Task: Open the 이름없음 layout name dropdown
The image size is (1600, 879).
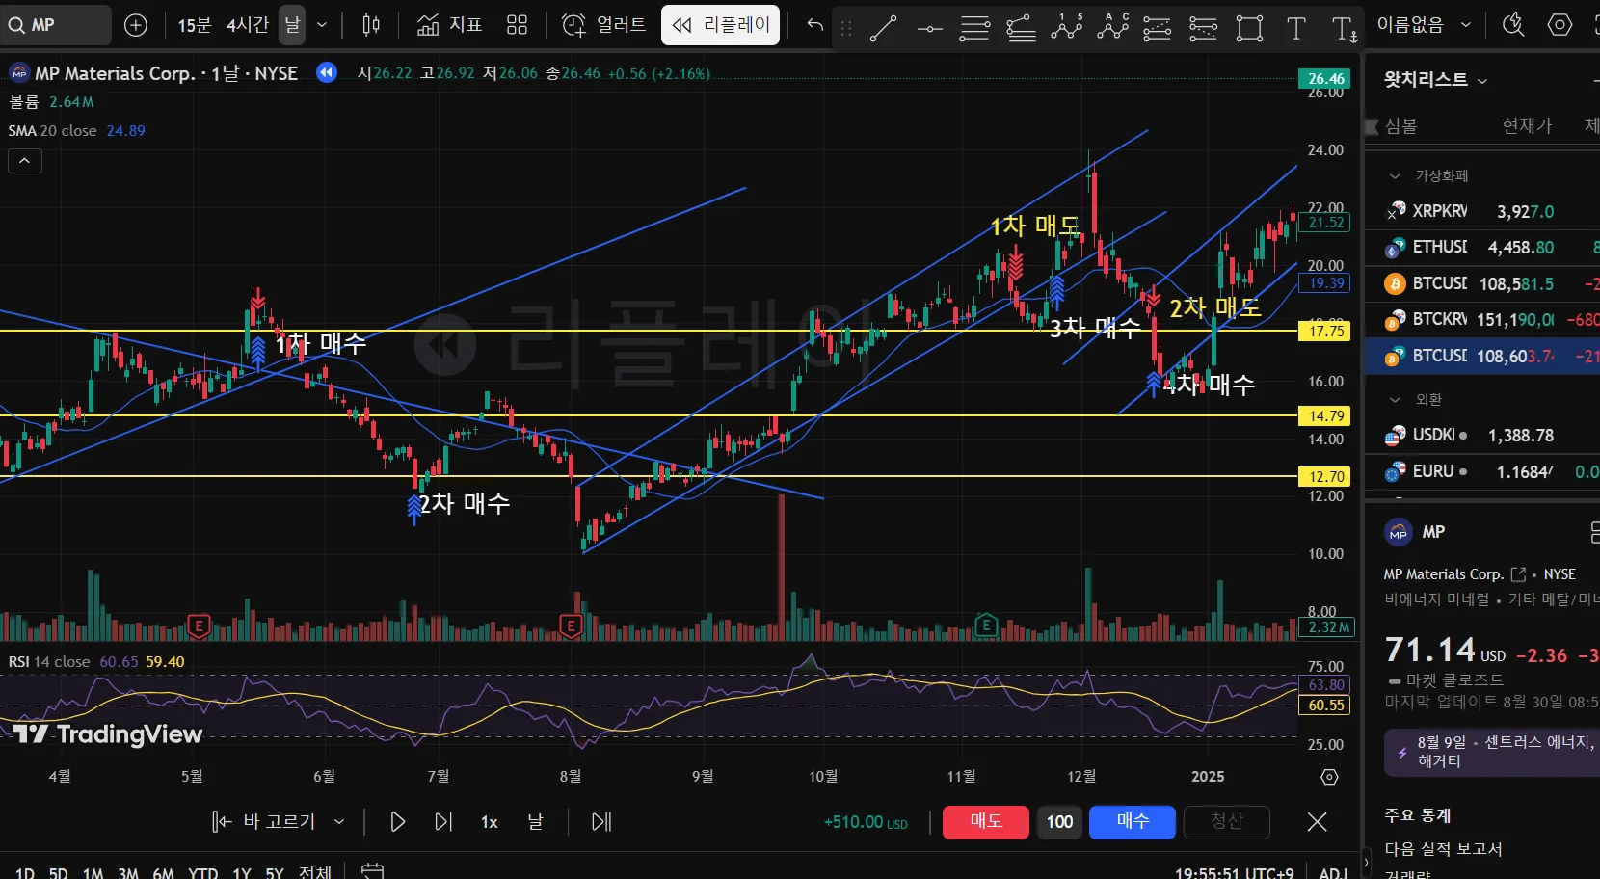Action: [1424, 25]
